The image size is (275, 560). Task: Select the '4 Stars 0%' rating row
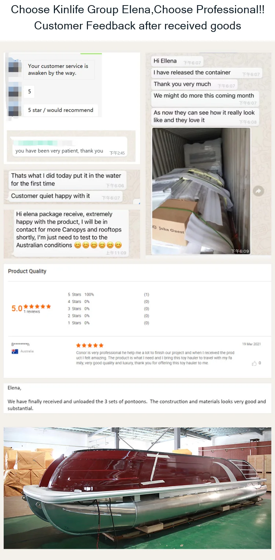click(x=78, y=301)
